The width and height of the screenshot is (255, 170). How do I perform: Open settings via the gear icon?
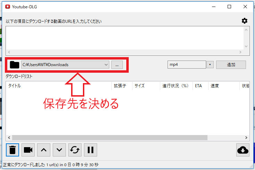[x=245, y=21]
